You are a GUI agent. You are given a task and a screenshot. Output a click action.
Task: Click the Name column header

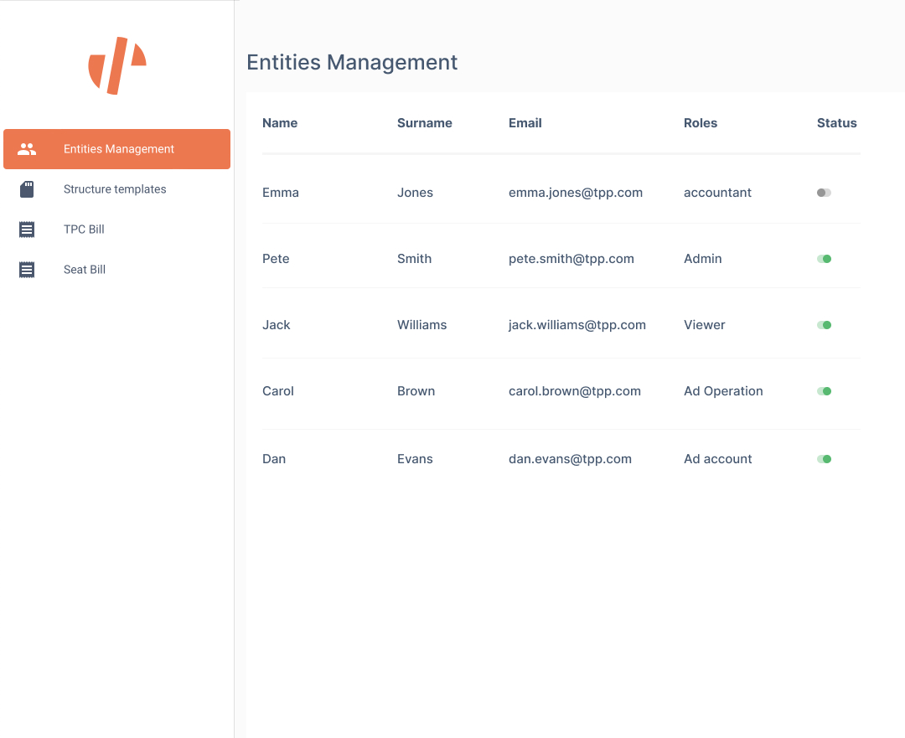tap(280, 123)
